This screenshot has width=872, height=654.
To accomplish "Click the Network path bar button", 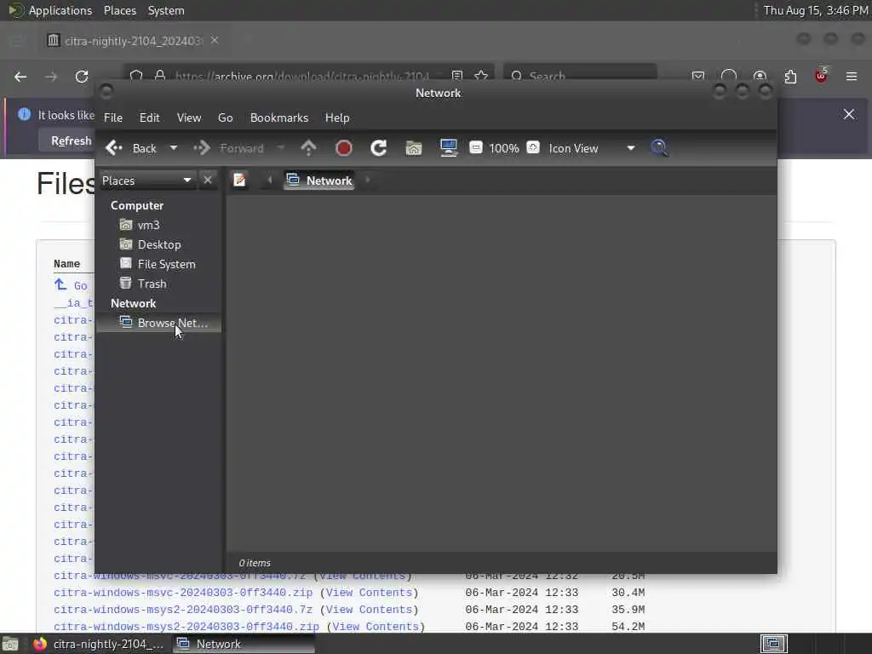I will 319,181.
